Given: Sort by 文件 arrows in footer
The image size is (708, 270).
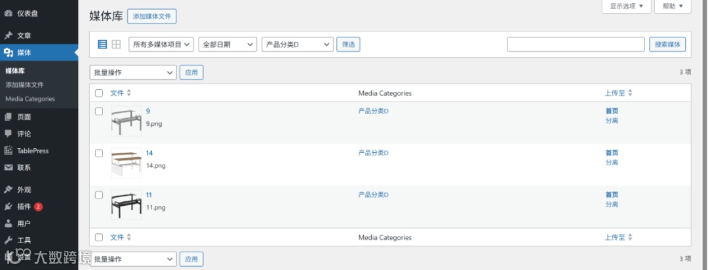Looking at the screenshot, I should (128, 237).
